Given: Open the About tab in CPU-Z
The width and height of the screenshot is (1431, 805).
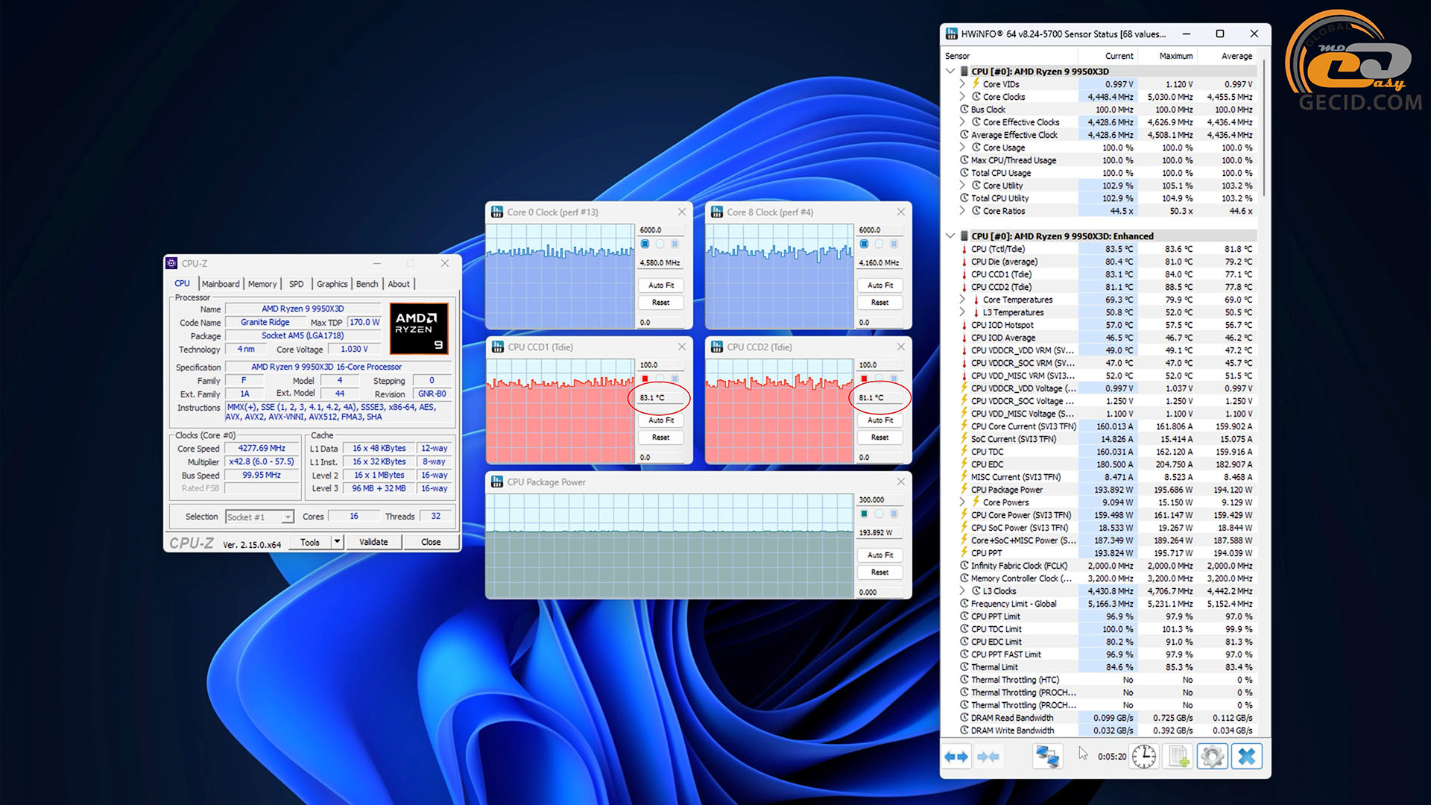Looking at the screenshot, I should [399, 284].
